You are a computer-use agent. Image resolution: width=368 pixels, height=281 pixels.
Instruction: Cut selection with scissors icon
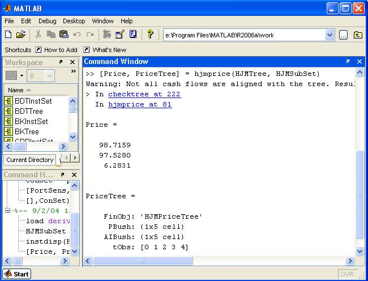[x=38, y=35]
